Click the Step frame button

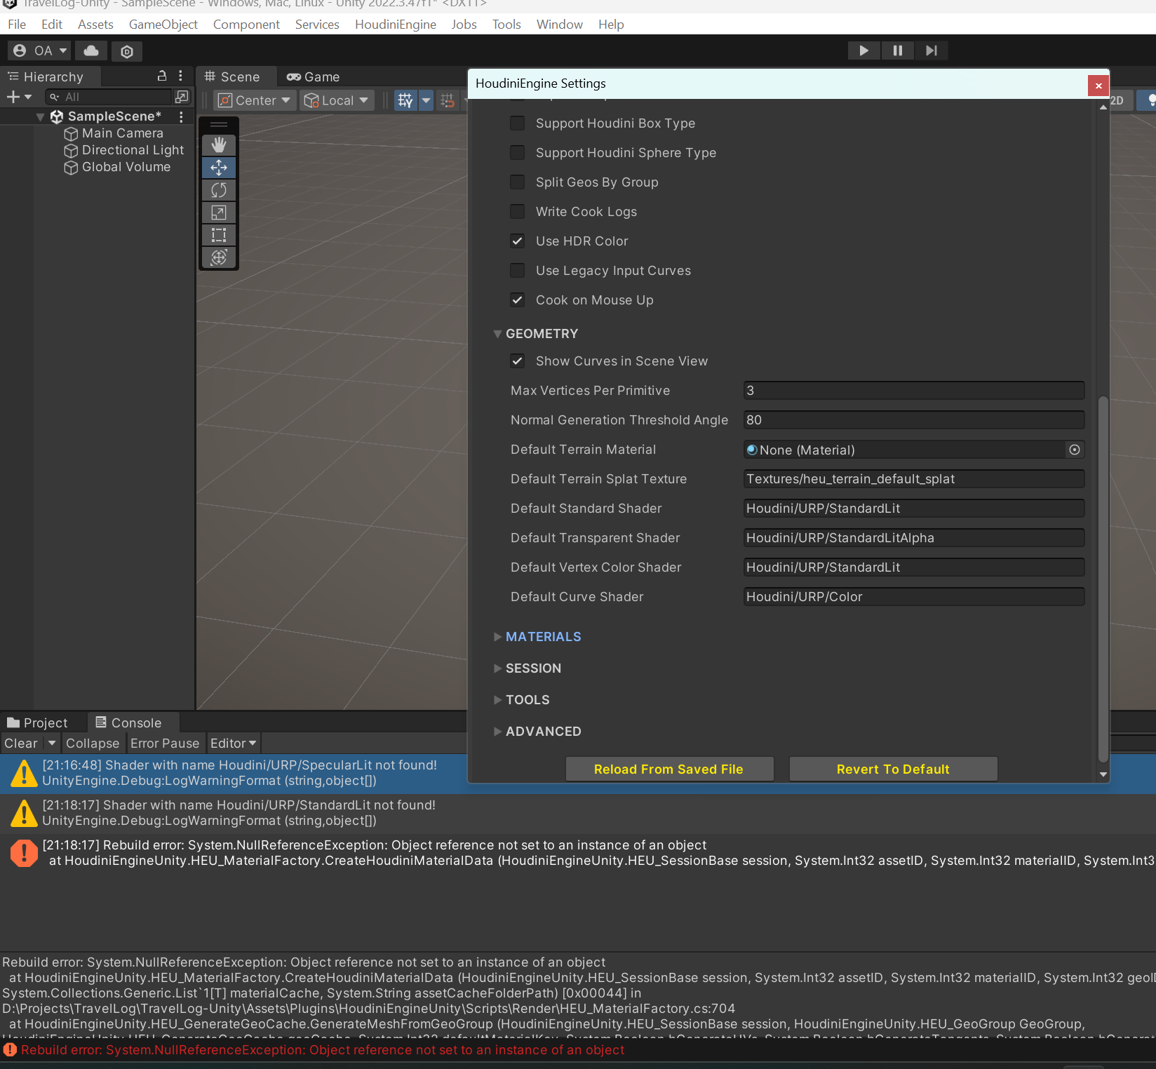pyautogui.click(x=931, y=51)
